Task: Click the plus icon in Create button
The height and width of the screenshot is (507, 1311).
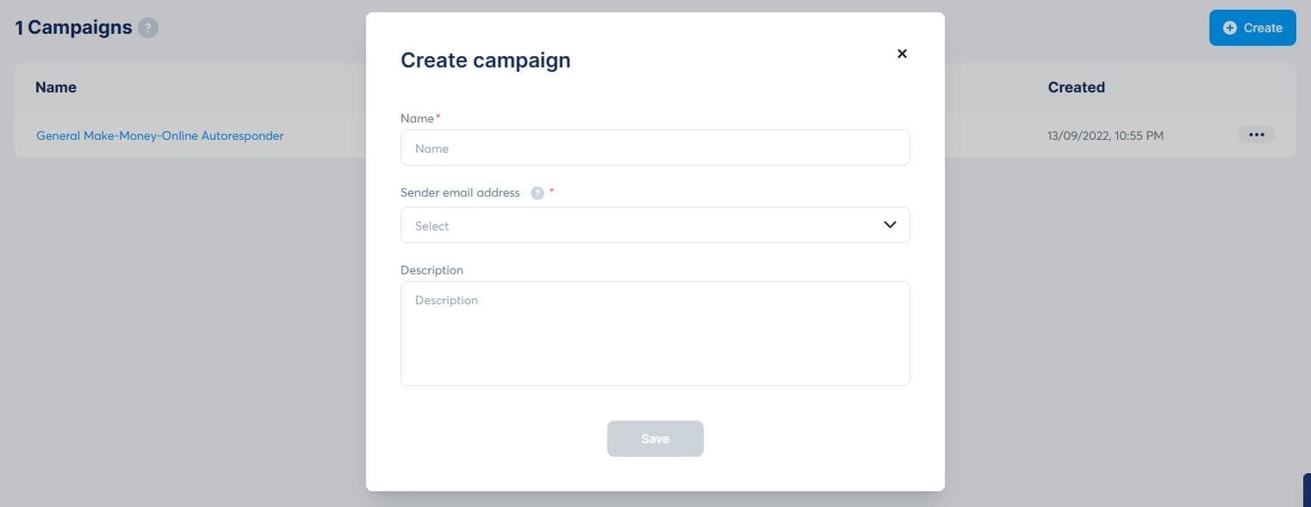Action: click(1230, 28)
